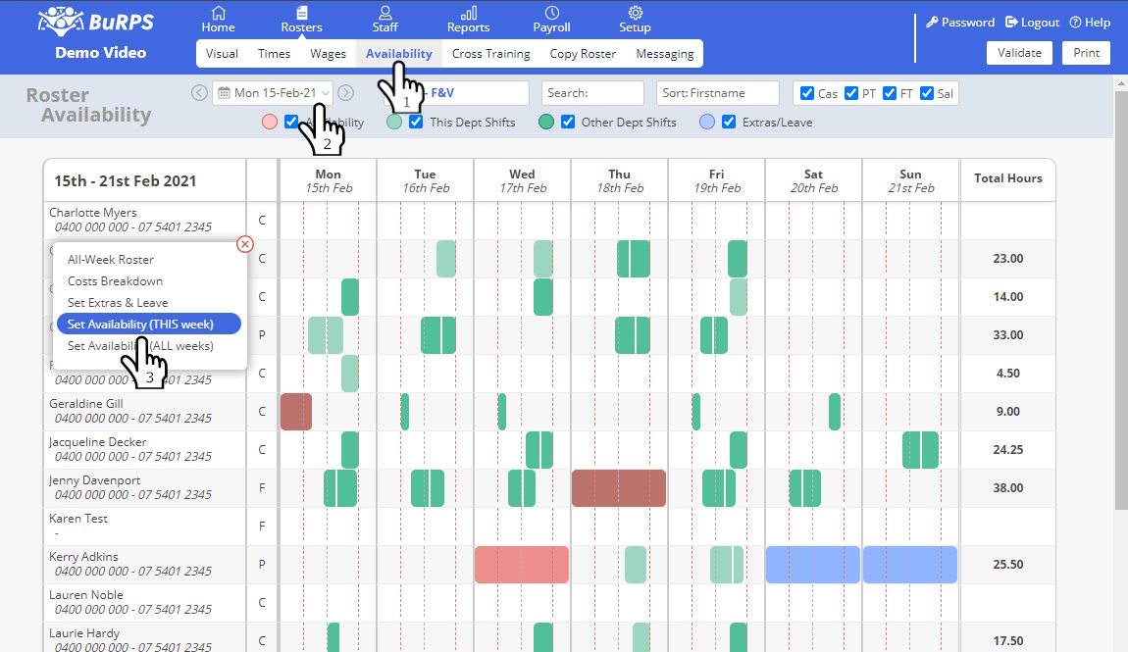Select Set Extras & Leave menu item
The image size is (1128, 652).
pyautogui.click(x=118, y=303)
